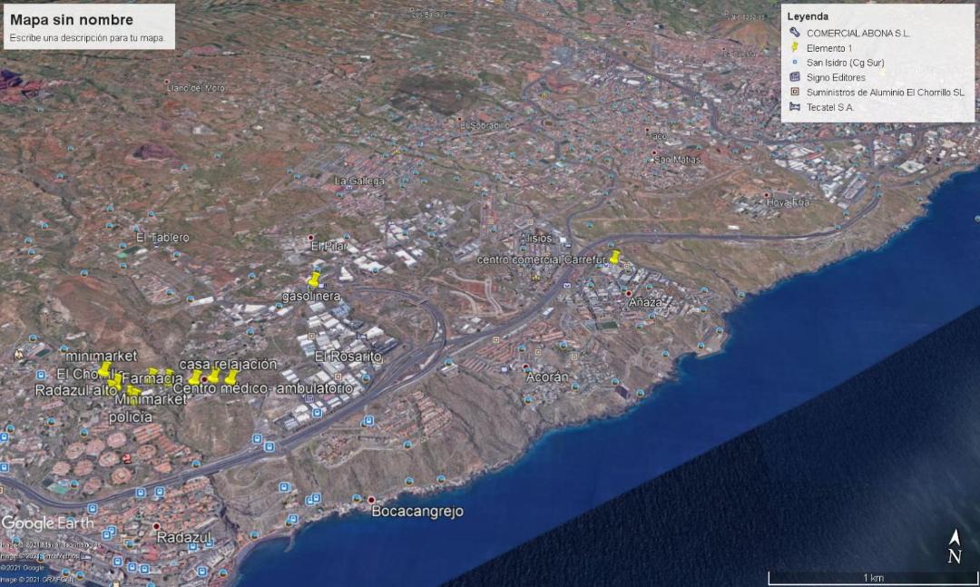The height and width of the screenshot is (587, 980).
Task: Click the 'Leyenda' heading
Action: (x=808, y=16)
